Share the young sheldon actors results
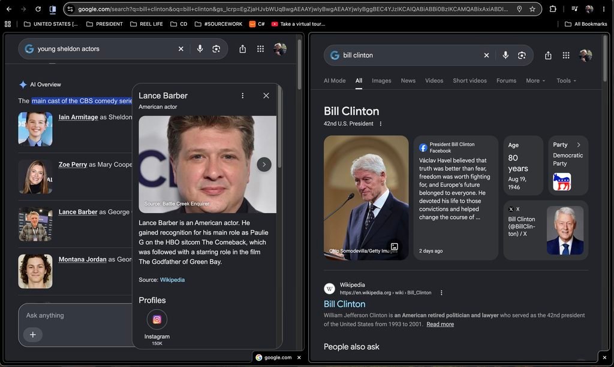Image resolution: width=614 pixels, height=367 pixels. coord(242,49)
